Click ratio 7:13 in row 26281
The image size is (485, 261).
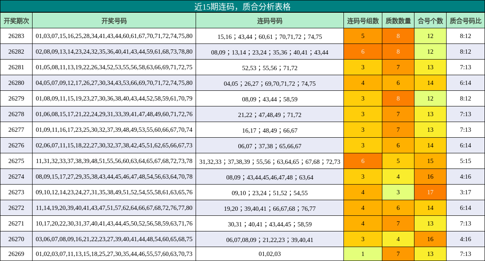click(466, 67)
